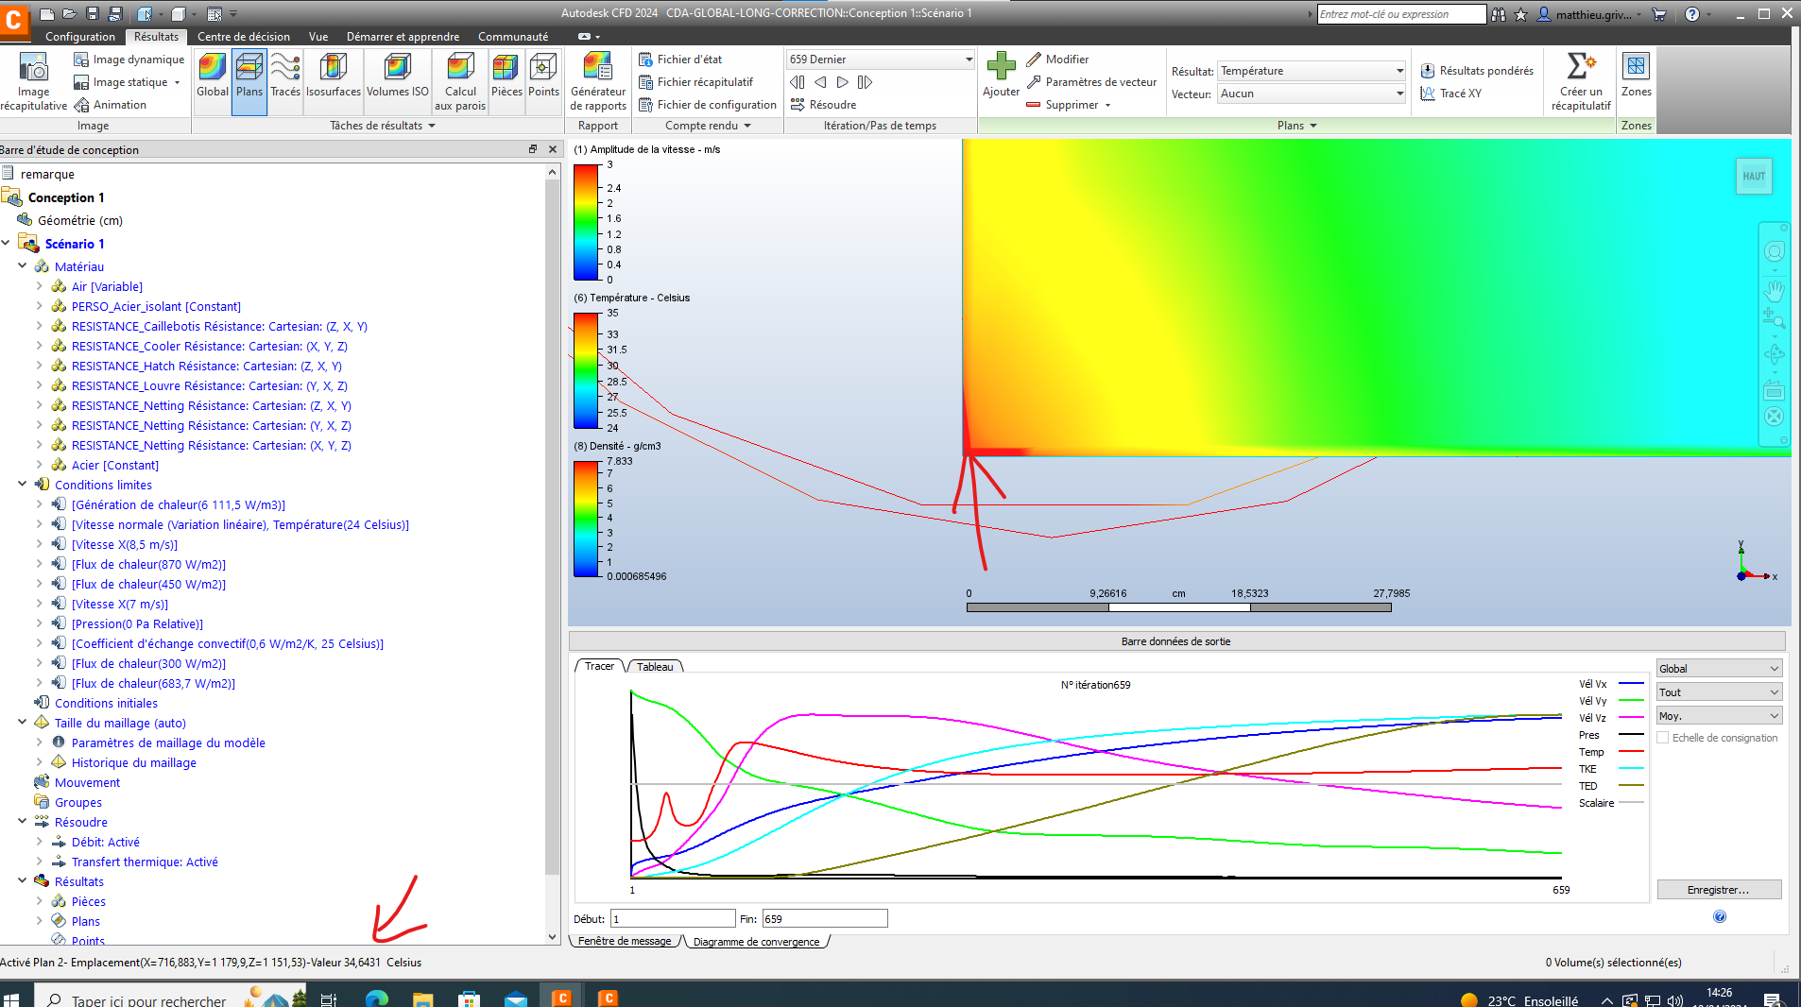Open the Résultat Température dropdown
1801x1007 pixels.
tap(1312, 71)
